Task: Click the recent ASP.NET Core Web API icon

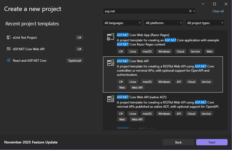Action: point(8,49)
